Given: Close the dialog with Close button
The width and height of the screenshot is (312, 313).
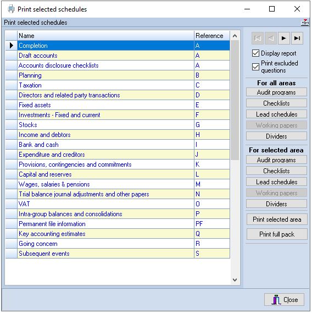Looking at the screenshot, I should coord(285,300).
